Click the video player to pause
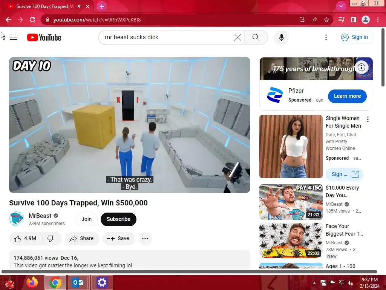The width and height of the screenshot is (386, 290). (x=130, y=125)
